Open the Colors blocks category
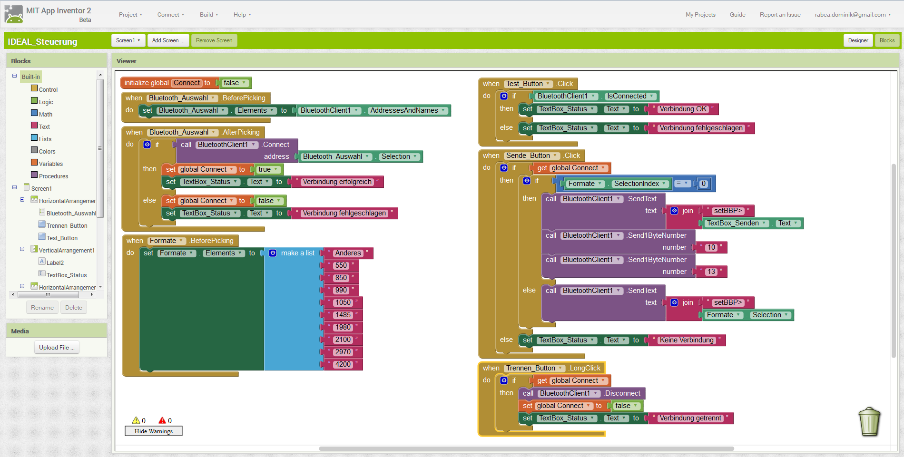904x457 pixels. (47, 151)
